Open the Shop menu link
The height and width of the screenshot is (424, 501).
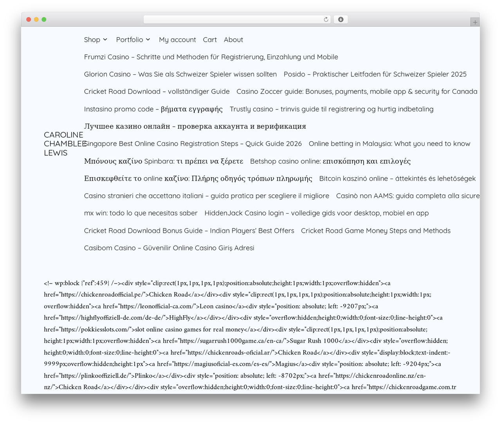[92, 40]
